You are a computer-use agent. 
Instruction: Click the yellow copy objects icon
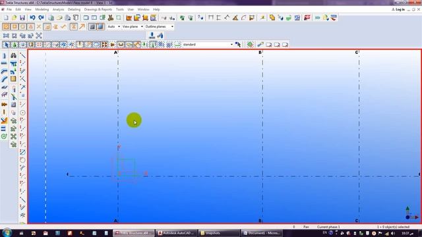pos(272,18)
